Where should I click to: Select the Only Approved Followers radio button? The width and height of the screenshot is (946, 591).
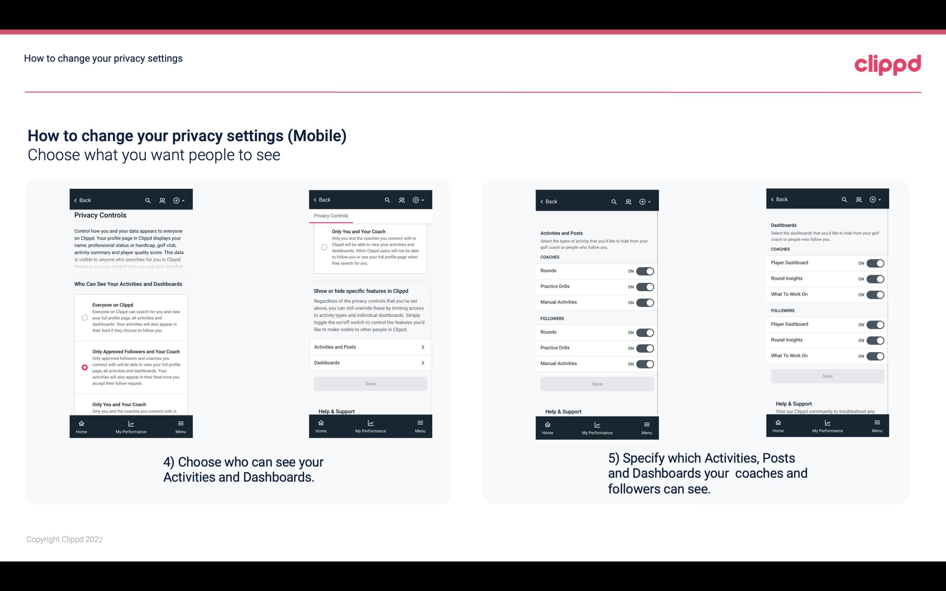coord(83,367)
